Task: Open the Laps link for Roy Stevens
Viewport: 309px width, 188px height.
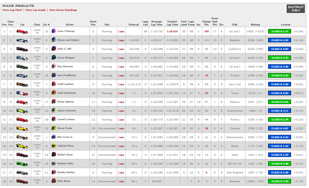Action: coord(121,67)
